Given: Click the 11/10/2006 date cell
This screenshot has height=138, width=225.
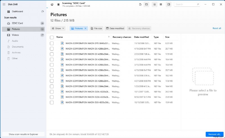Looking at the screenshot, I should click(x=142, y=43).
